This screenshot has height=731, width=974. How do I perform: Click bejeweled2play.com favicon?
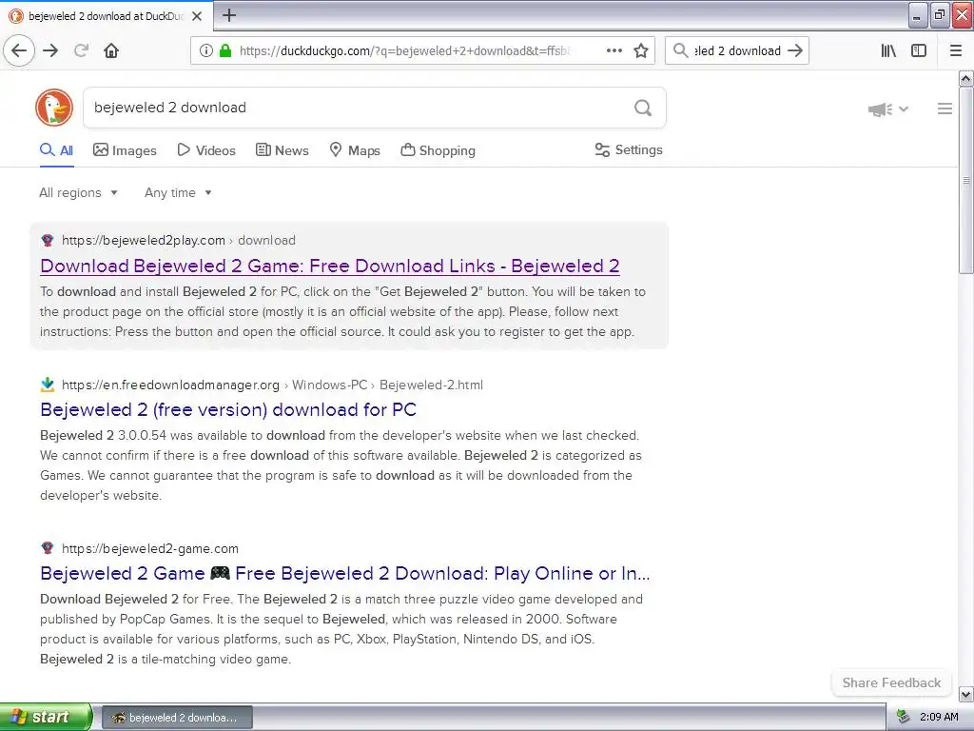pyautogui.click(x=48, y=240)
